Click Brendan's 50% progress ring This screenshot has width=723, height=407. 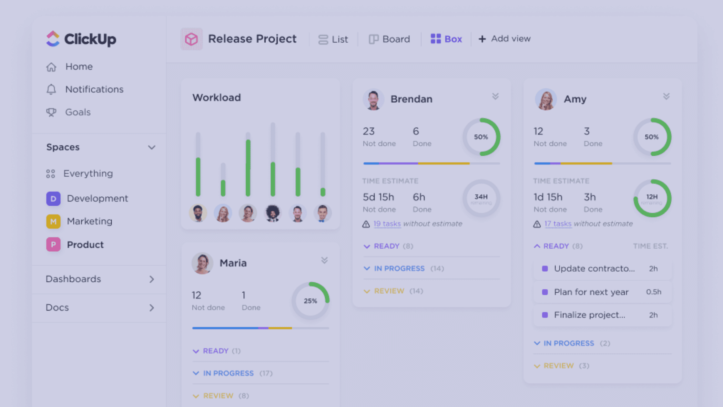481,137
